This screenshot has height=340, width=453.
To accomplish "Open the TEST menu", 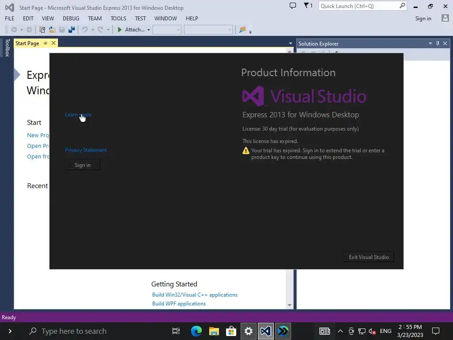I will click(x=140, y=19).
